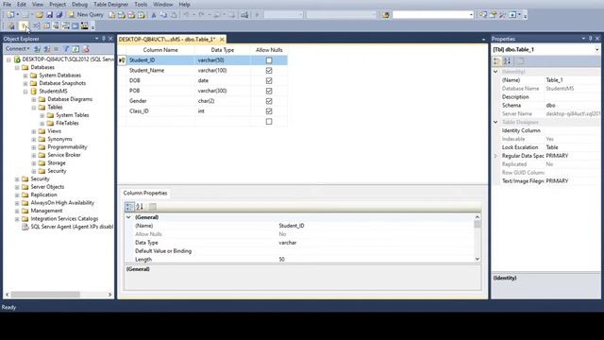
Task: Click the Generate Change Script icon
Action: point(10,26)
